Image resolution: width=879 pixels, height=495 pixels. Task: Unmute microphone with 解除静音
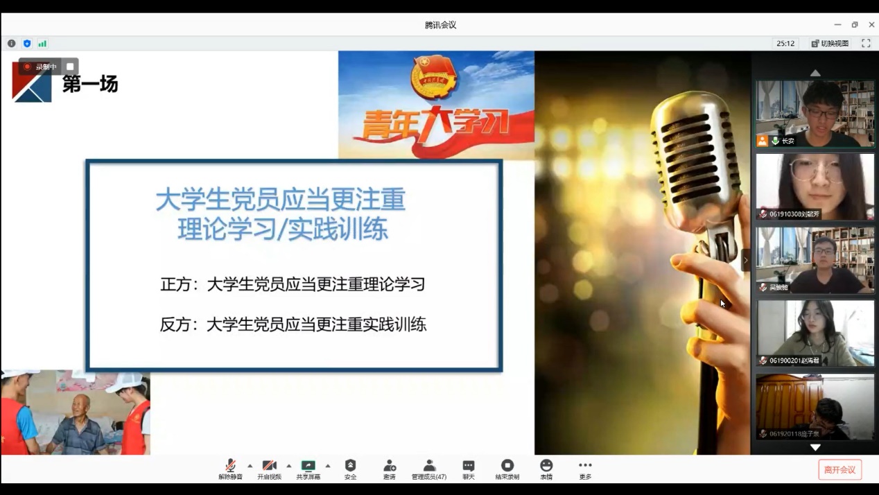(230, 469)
